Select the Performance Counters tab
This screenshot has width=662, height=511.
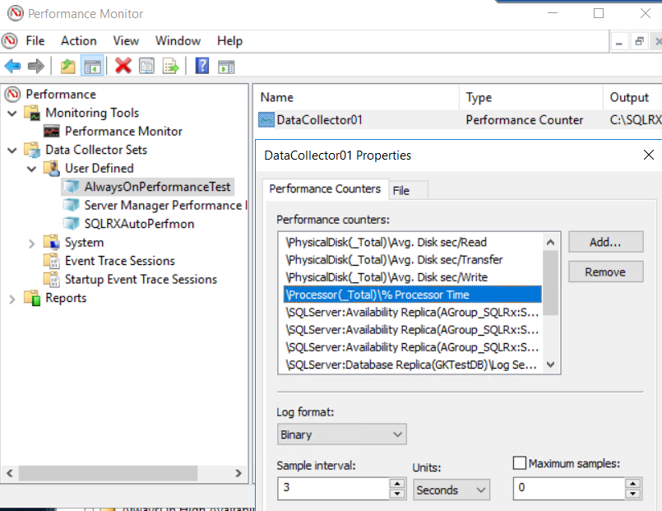325,188
